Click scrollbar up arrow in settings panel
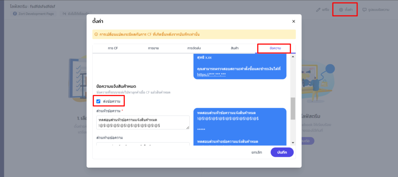 [x=293, y=57]
